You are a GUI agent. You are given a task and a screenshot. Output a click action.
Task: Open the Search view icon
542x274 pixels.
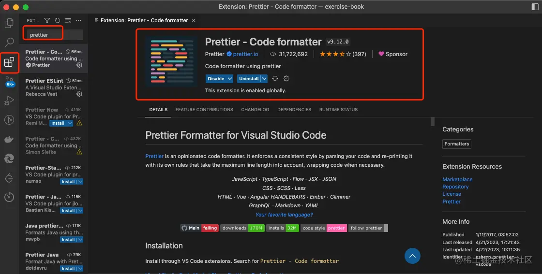9,43
